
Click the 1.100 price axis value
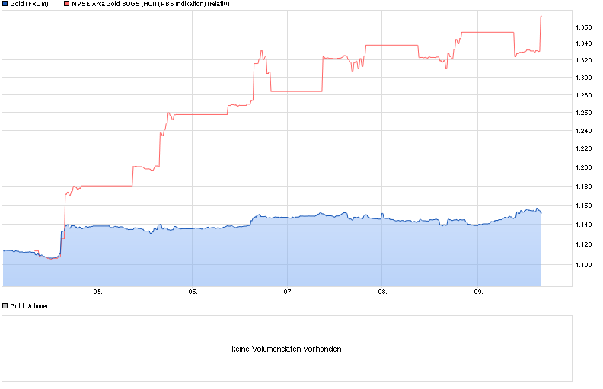[x=584, y=265]
